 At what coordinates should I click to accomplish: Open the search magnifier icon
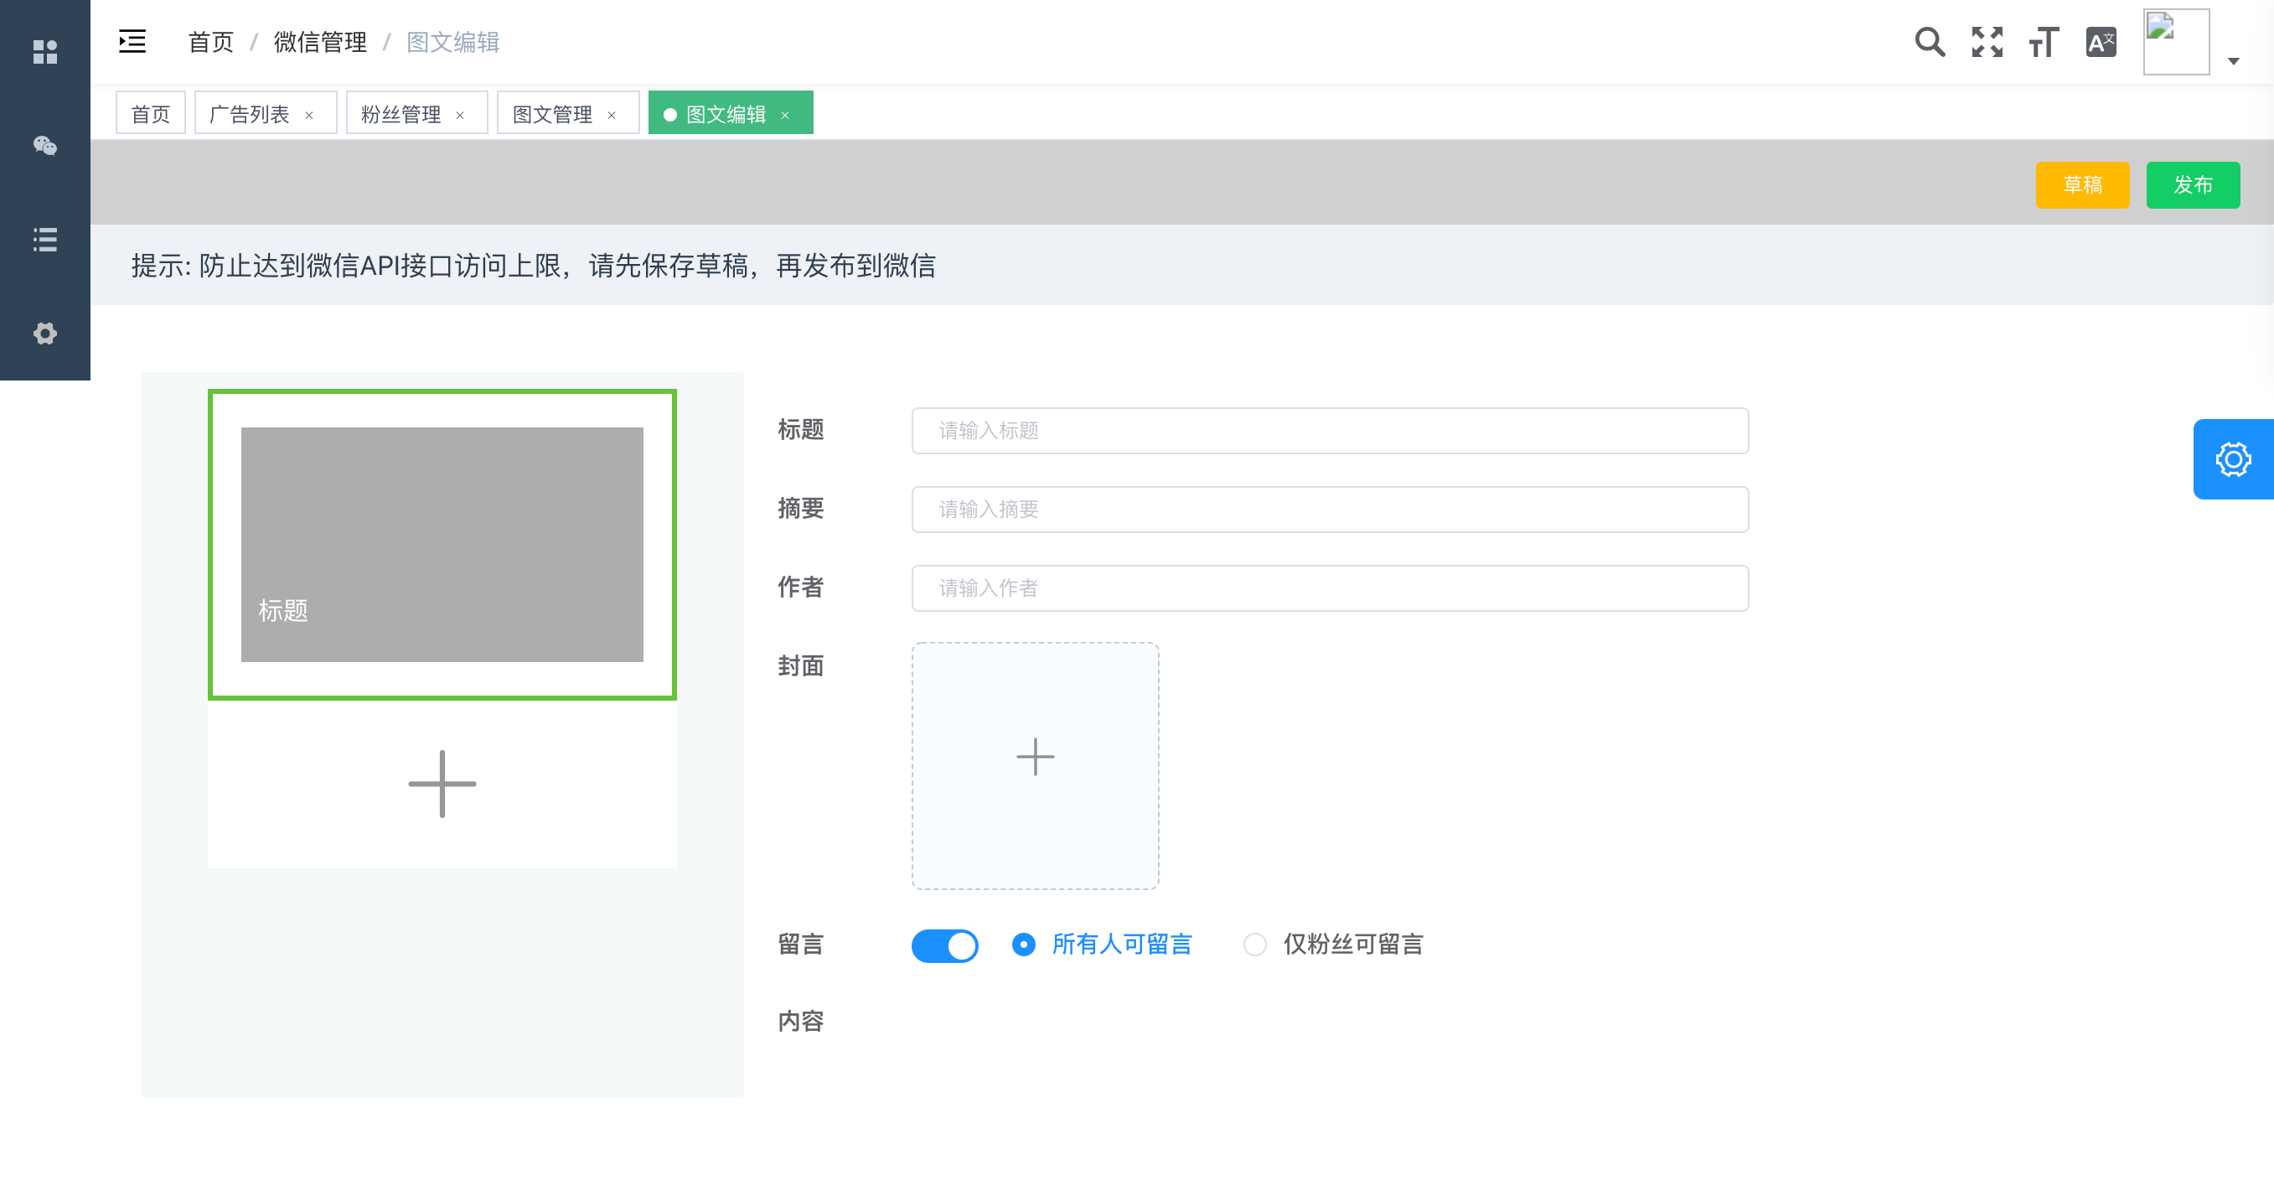pos(1930,42)
